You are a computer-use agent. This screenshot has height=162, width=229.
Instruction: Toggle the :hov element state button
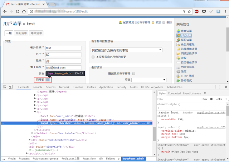[204, 99]
